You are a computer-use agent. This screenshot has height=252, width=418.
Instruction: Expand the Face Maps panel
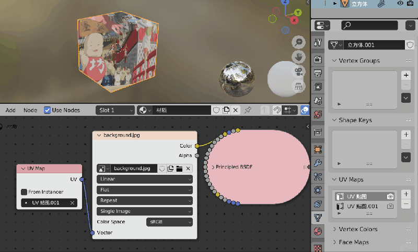[334, 242]
